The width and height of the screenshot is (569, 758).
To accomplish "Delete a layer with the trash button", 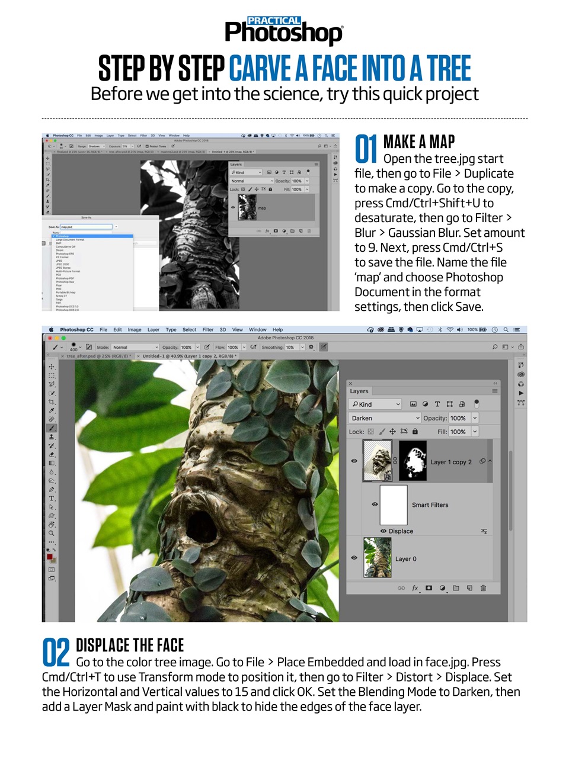I will tap(484, 588).
